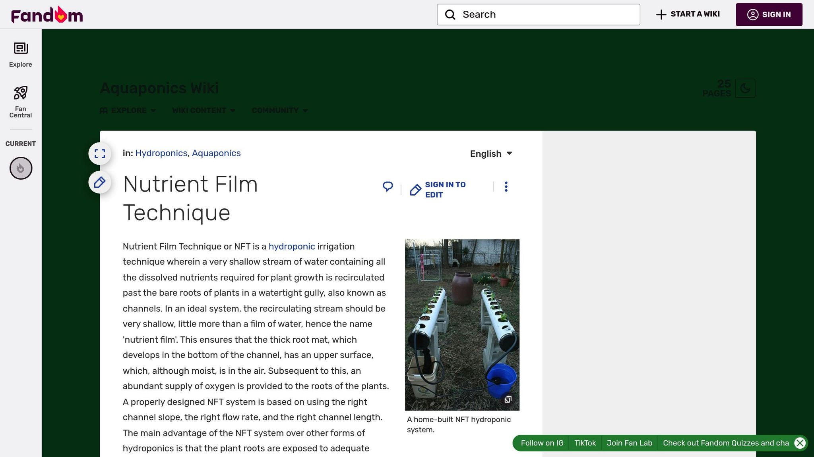Click the expand fullscreen content icon

(x=100, y=154)
